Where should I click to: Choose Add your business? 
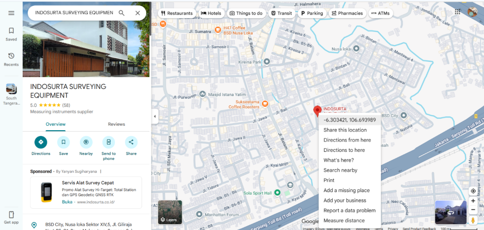click(x=350, y=200)
